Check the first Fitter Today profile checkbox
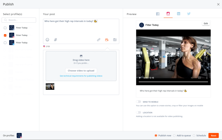Screen dimensions: 222x140 coord(5,28)
